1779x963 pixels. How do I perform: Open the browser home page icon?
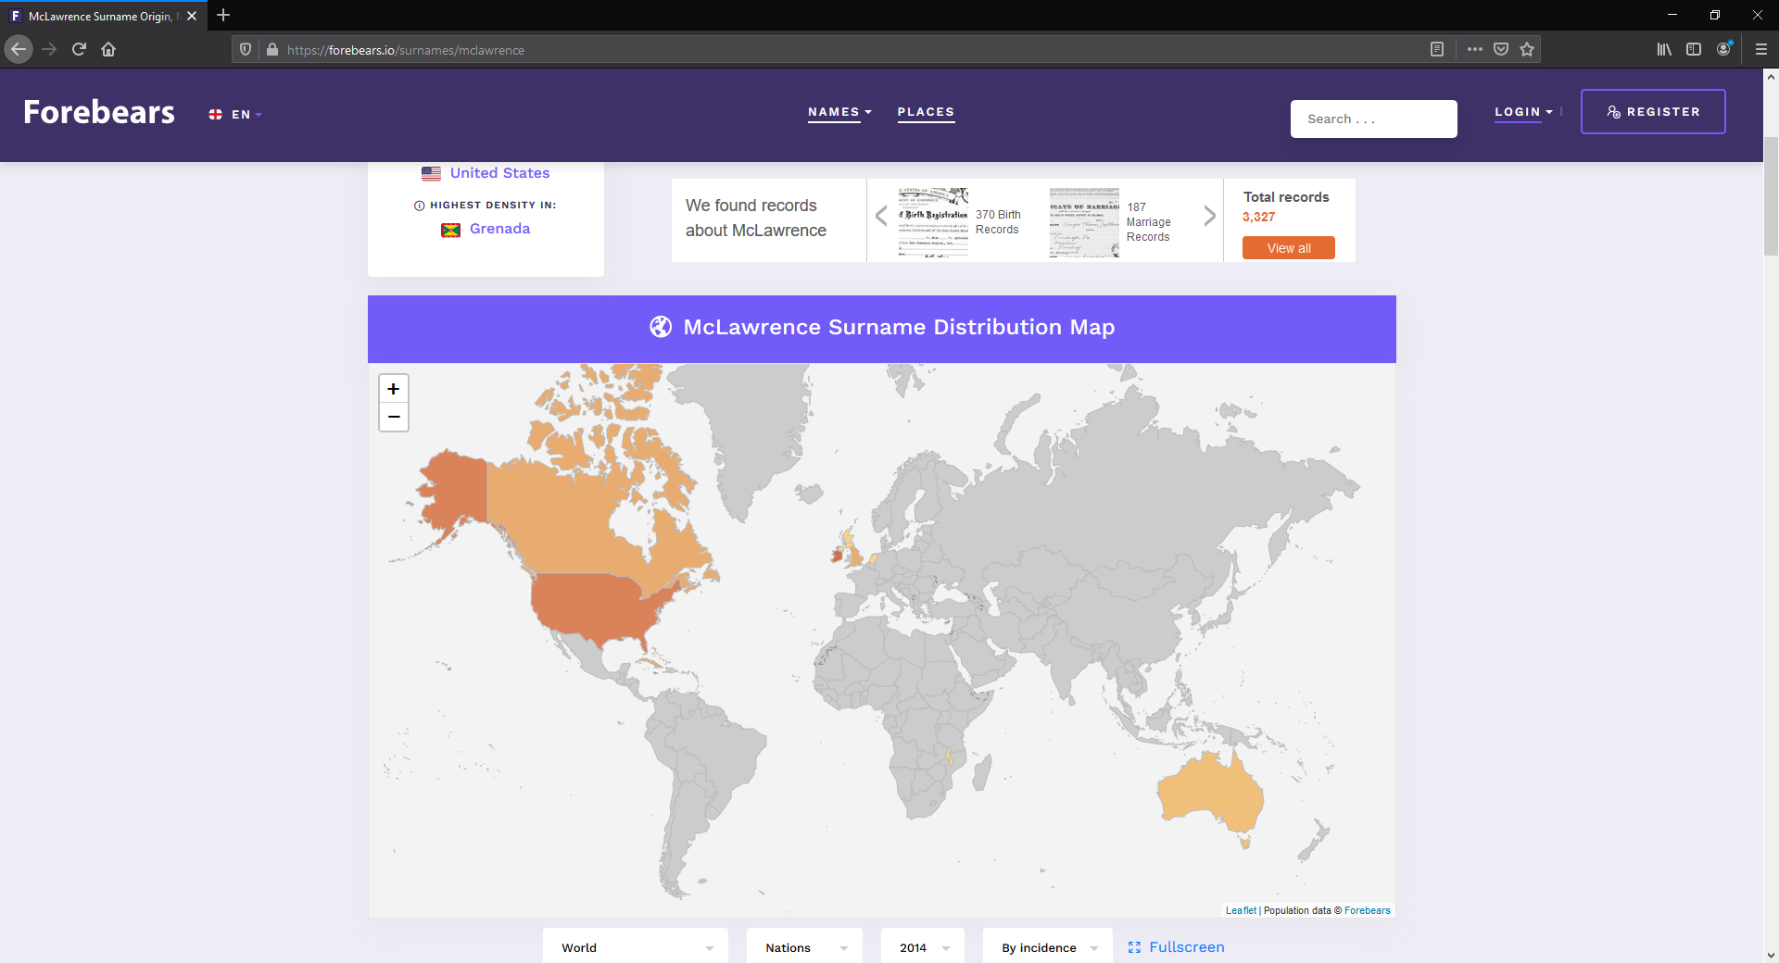point(108,49)
